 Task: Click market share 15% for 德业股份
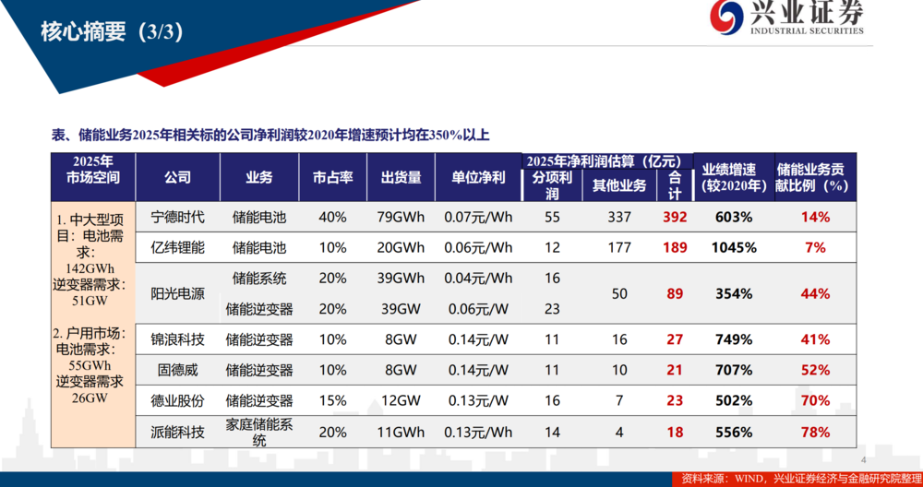[x=333, y=400]
